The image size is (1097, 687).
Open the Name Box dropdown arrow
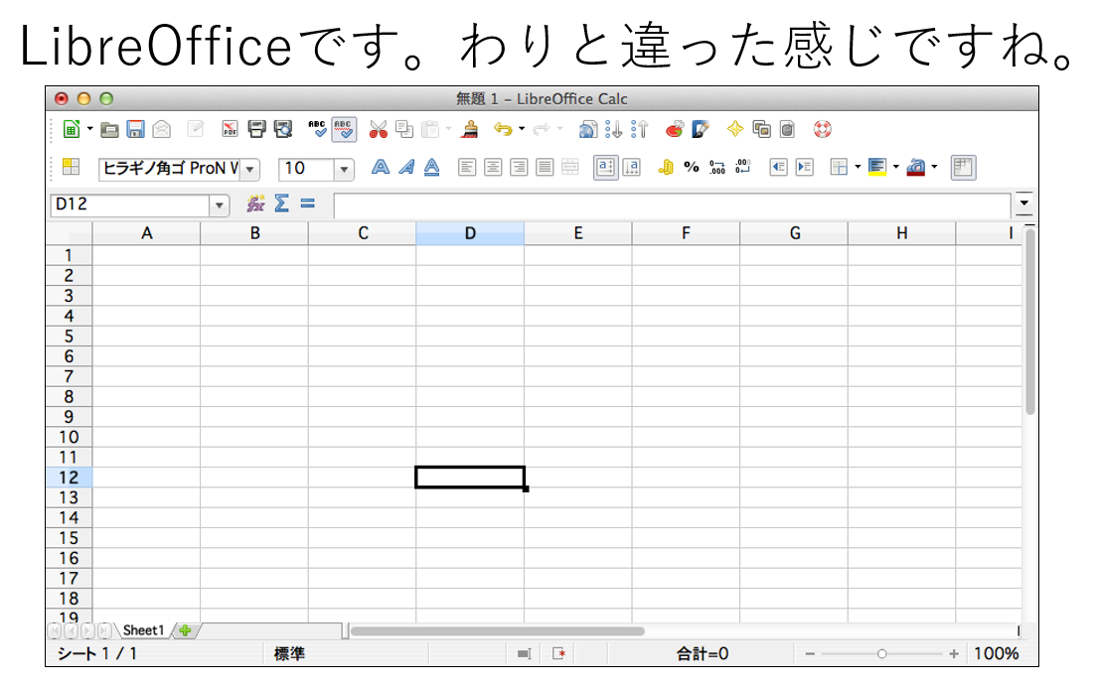tap(220, 205)
